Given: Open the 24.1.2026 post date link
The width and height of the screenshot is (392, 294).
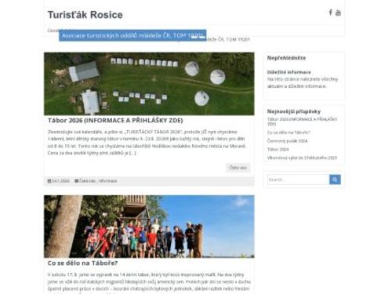Looking at the screenshot, I should (x=60, y=181).
